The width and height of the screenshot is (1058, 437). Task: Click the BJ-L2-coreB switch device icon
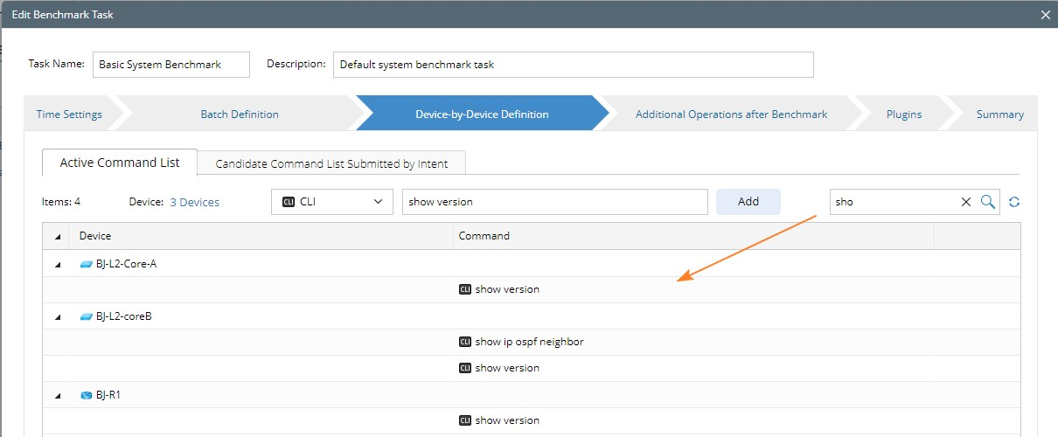[86, 316]
